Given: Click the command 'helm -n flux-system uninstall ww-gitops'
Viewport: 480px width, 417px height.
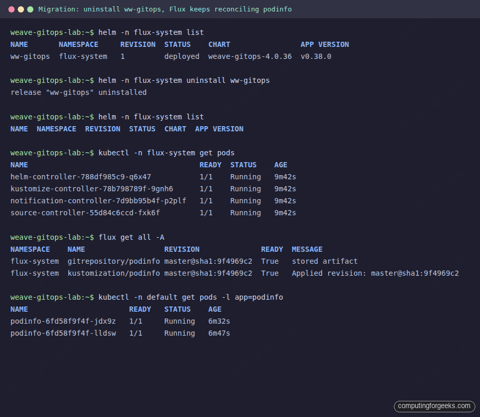Looking at the screenshot, I should (x=184, y=80).
